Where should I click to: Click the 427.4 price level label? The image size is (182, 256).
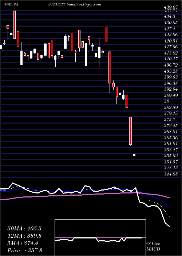point(169,29)
